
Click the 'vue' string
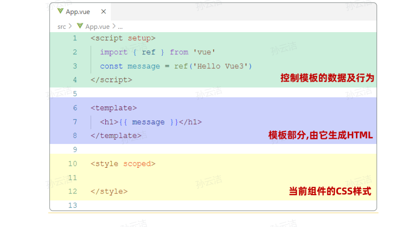[204, 52]
